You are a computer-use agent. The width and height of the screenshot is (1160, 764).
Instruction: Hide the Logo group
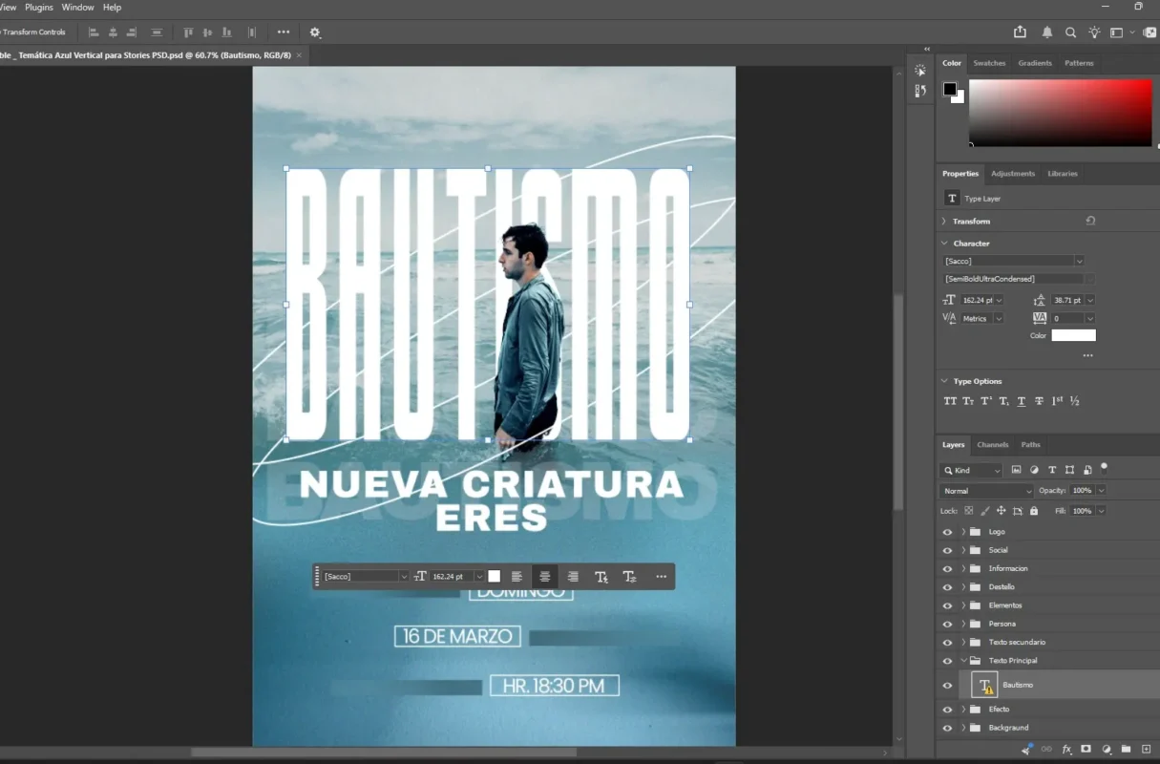pyautogui.click(x=947, y=532)
